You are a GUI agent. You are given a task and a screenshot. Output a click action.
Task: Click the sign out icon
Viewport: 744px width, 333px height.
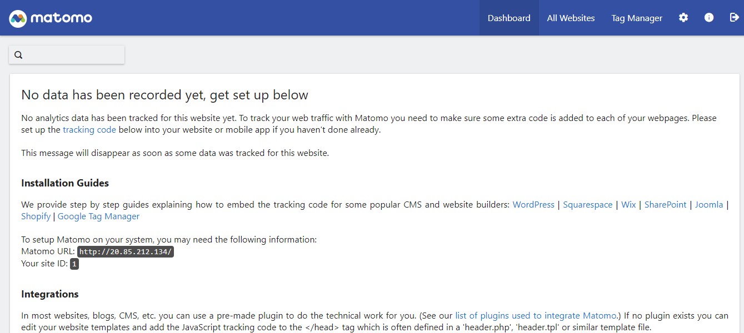pos(734,18)
